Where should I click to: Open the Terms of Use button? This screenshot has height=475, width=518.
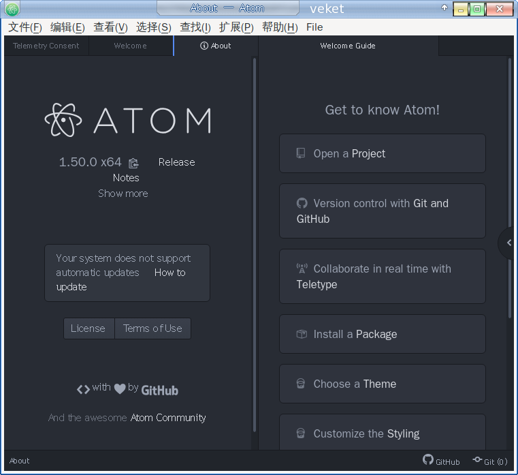click(x=152, y=328)
